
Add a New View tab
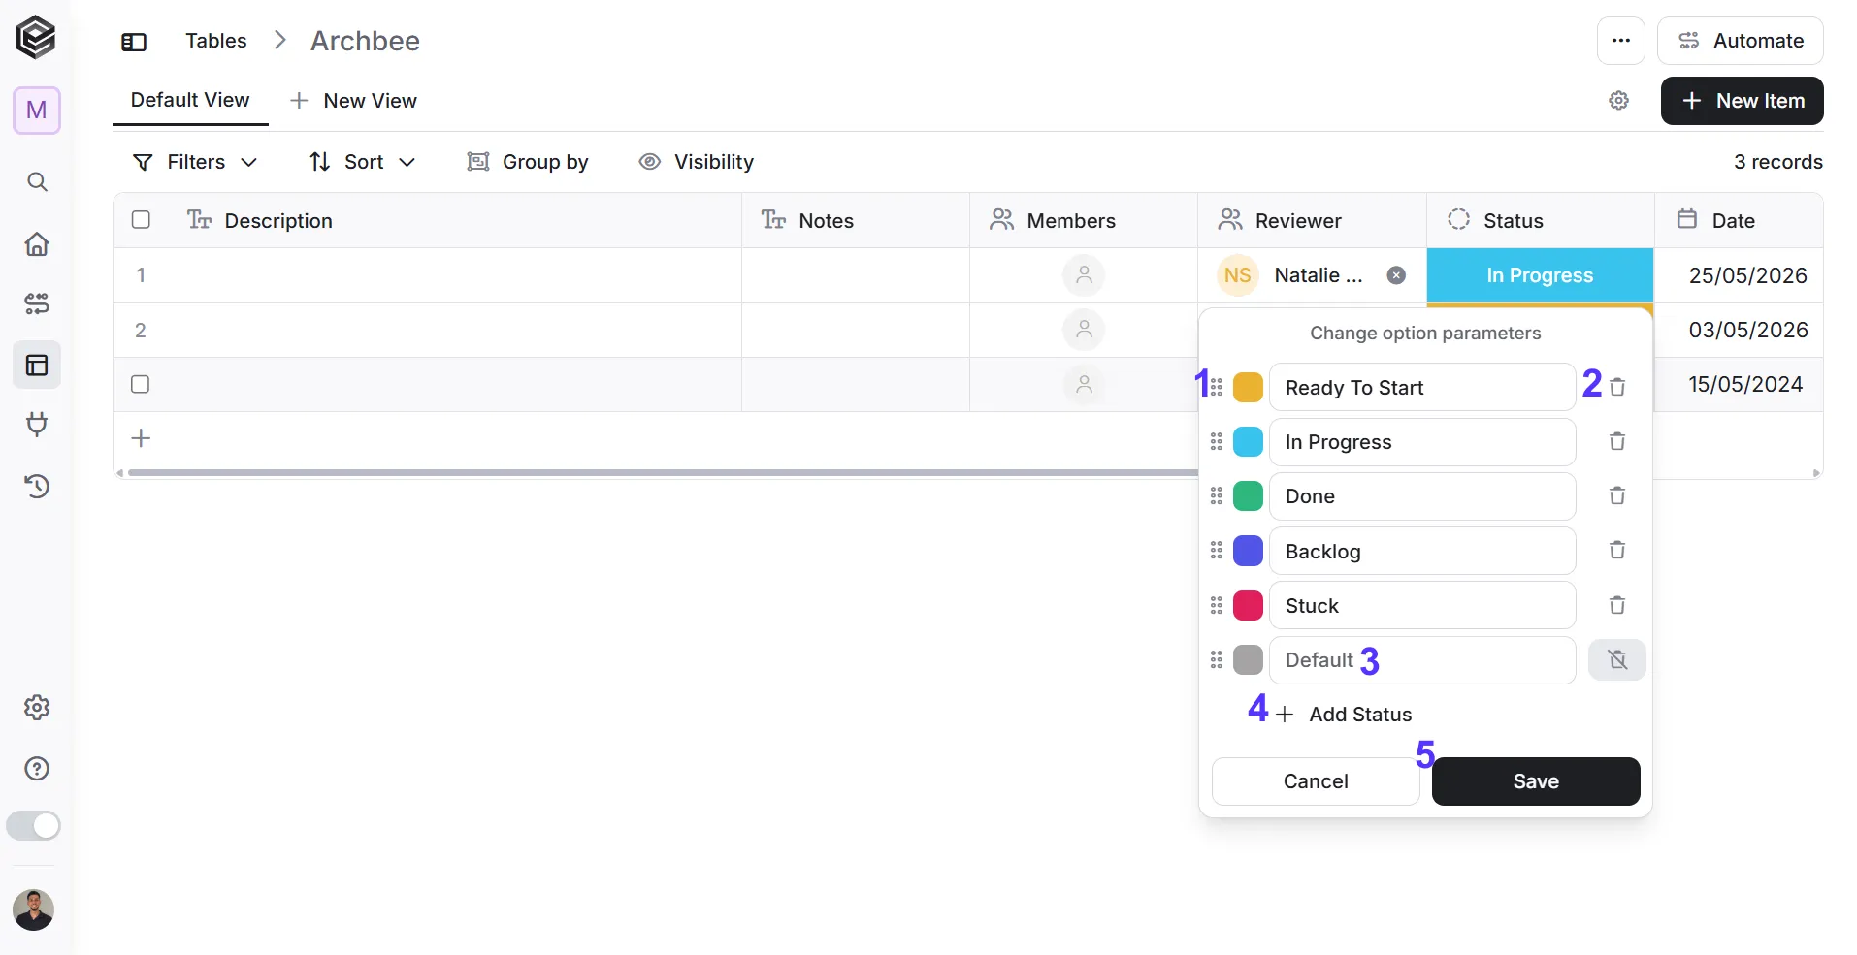tap(353, 101)
